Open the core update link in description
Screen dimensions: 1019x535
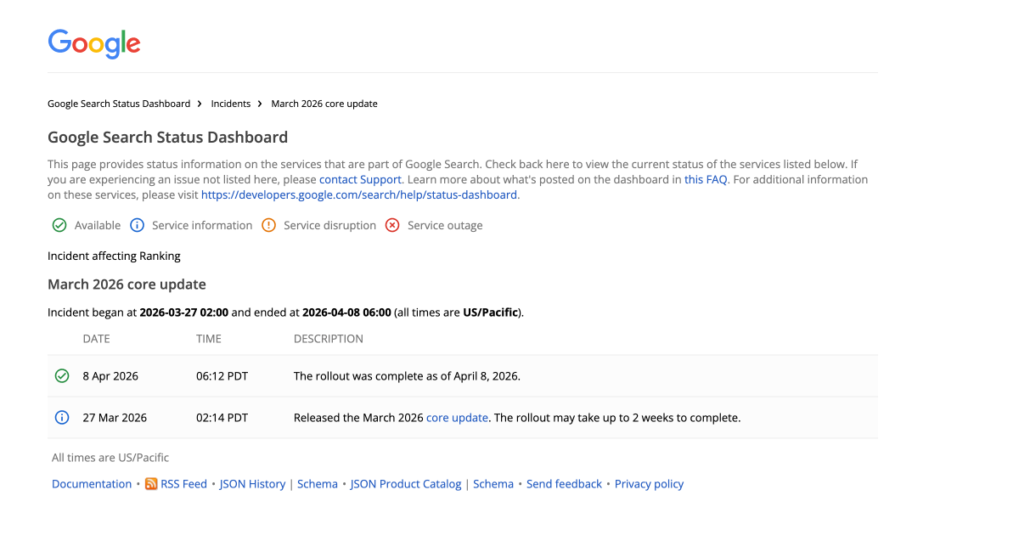[457, 418]
